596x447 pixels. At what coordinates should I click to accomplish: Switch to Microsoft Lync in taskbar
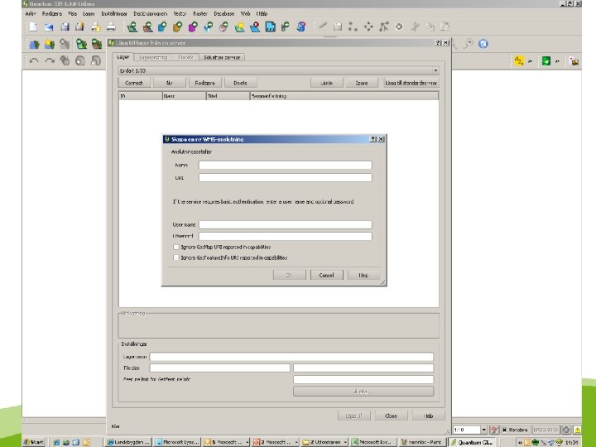point(177,442)
